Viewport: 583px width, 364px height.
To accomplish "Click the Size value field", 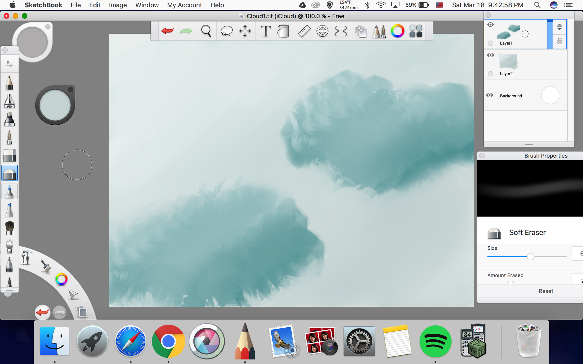I will [577, 254].
